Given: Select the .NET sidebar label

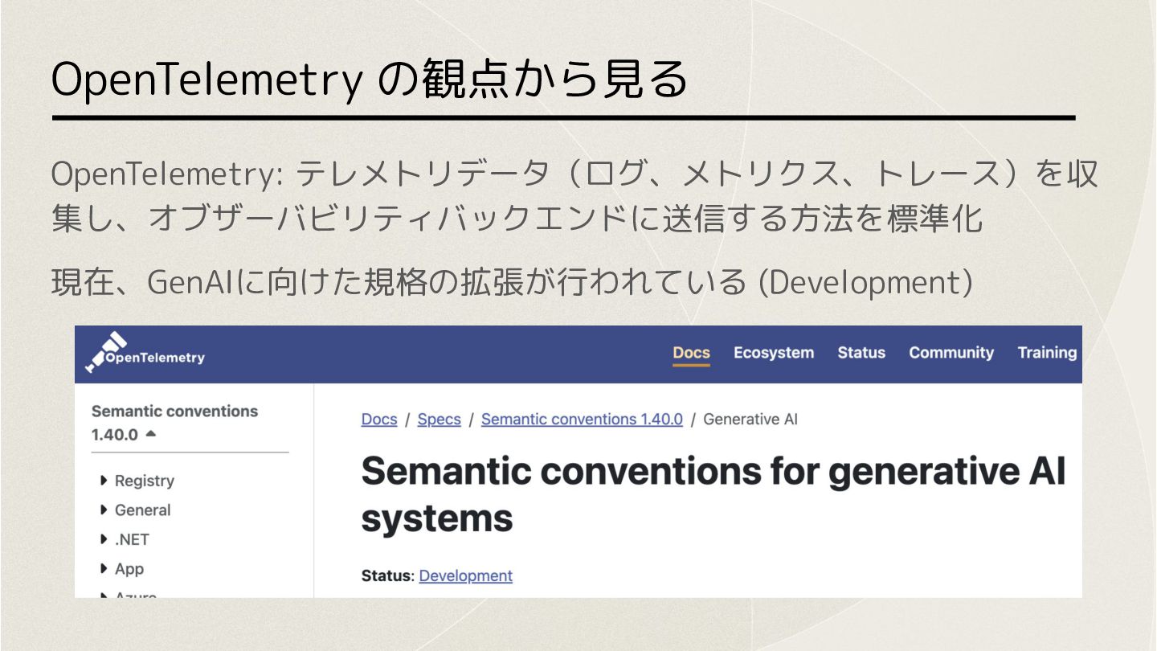Looking at the screenshot, I should pos(133,539).
